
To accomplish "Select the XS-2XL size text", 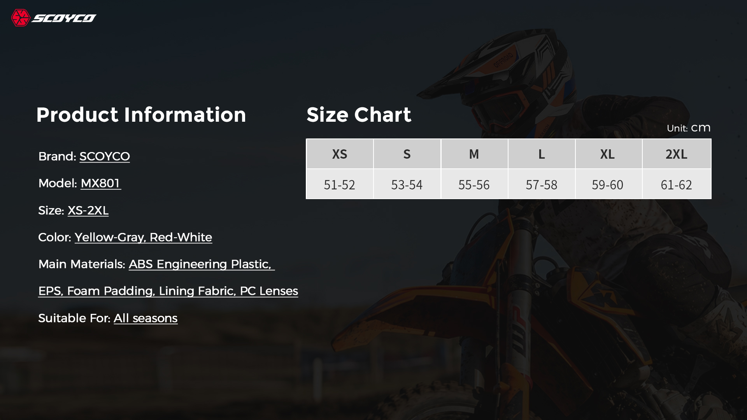I will tap(88, 210).
